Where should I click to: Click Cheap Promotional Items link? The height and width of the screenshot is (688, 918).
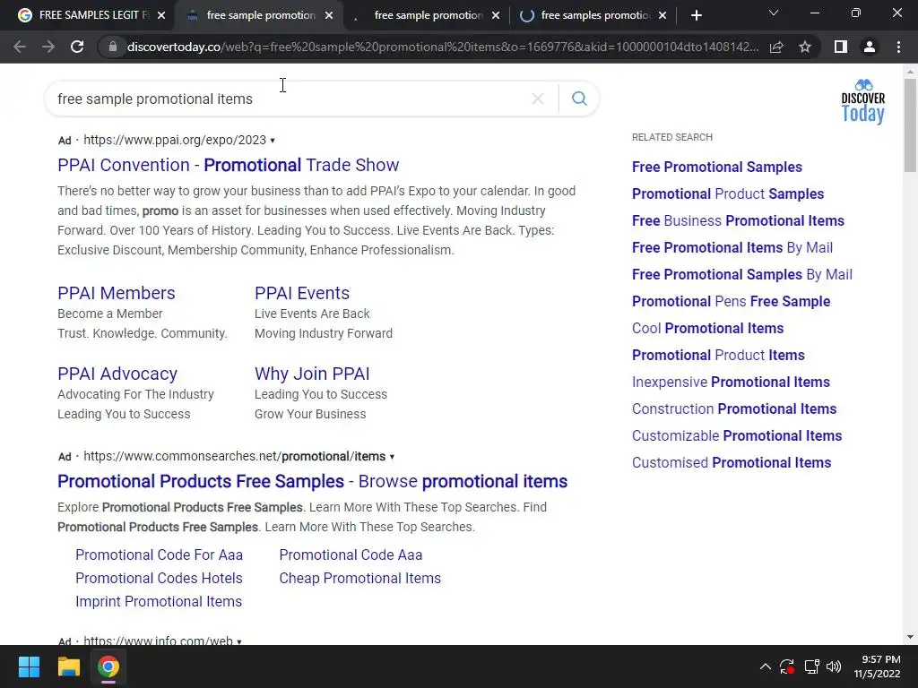click(360, 578)
